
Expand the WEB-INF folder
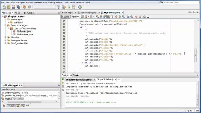(8, 22)
